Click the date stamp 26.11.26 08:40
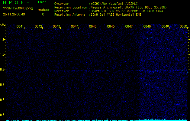190x121 pixels. point(14,14)
